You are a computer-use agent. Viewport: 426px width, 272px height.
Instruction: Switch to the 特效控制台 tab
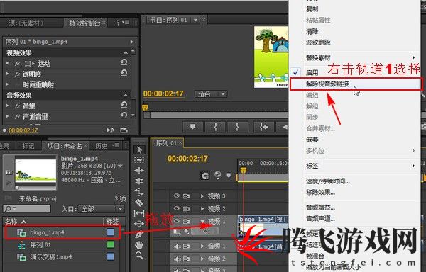pos(84,23)
